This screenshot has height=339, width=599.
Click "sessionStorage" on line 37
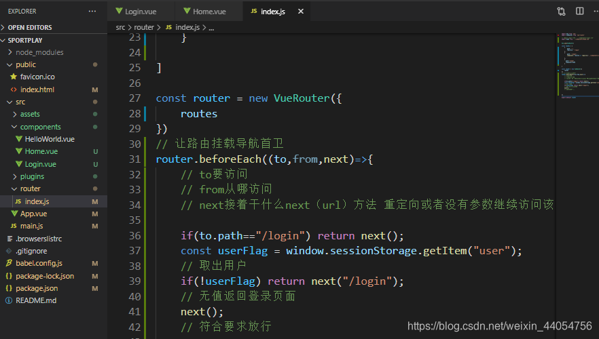pyautogui.click(x=374, y=251)
